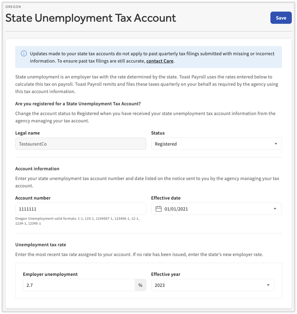
Task: Click the caret arrow in Effective date field
Action: 275,209
